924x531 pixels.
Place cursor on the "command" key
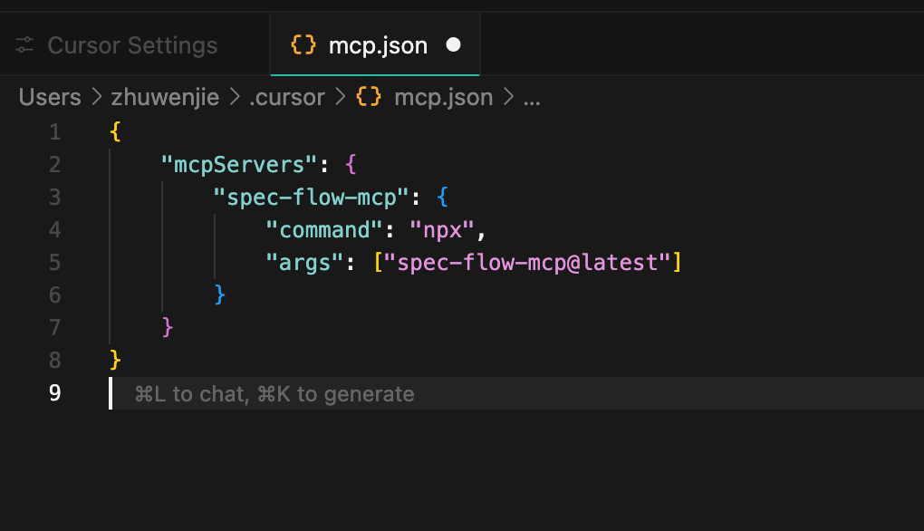(324, 230)
